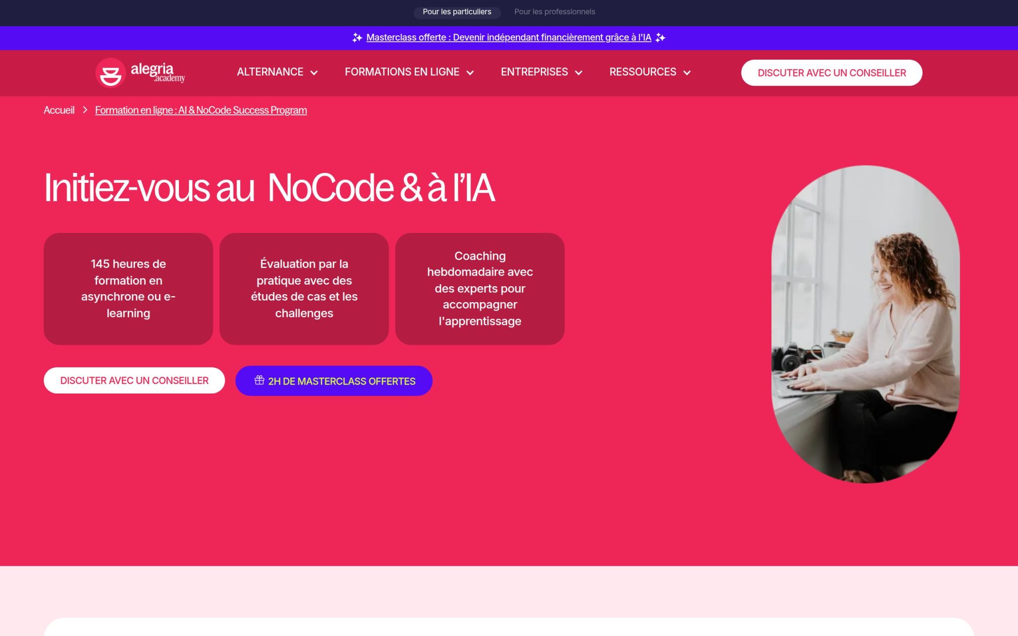Screen dimensions: 1018x636
Task: Open AI & NoCode Success Program breadcrumb
Action: (x=201, y=110)
